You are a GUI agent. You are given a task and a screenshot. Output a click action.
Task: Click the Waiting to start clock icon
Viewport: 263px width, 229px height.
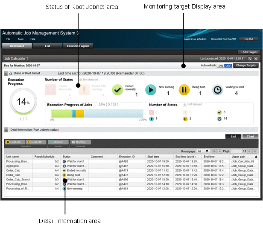(218, 90)
